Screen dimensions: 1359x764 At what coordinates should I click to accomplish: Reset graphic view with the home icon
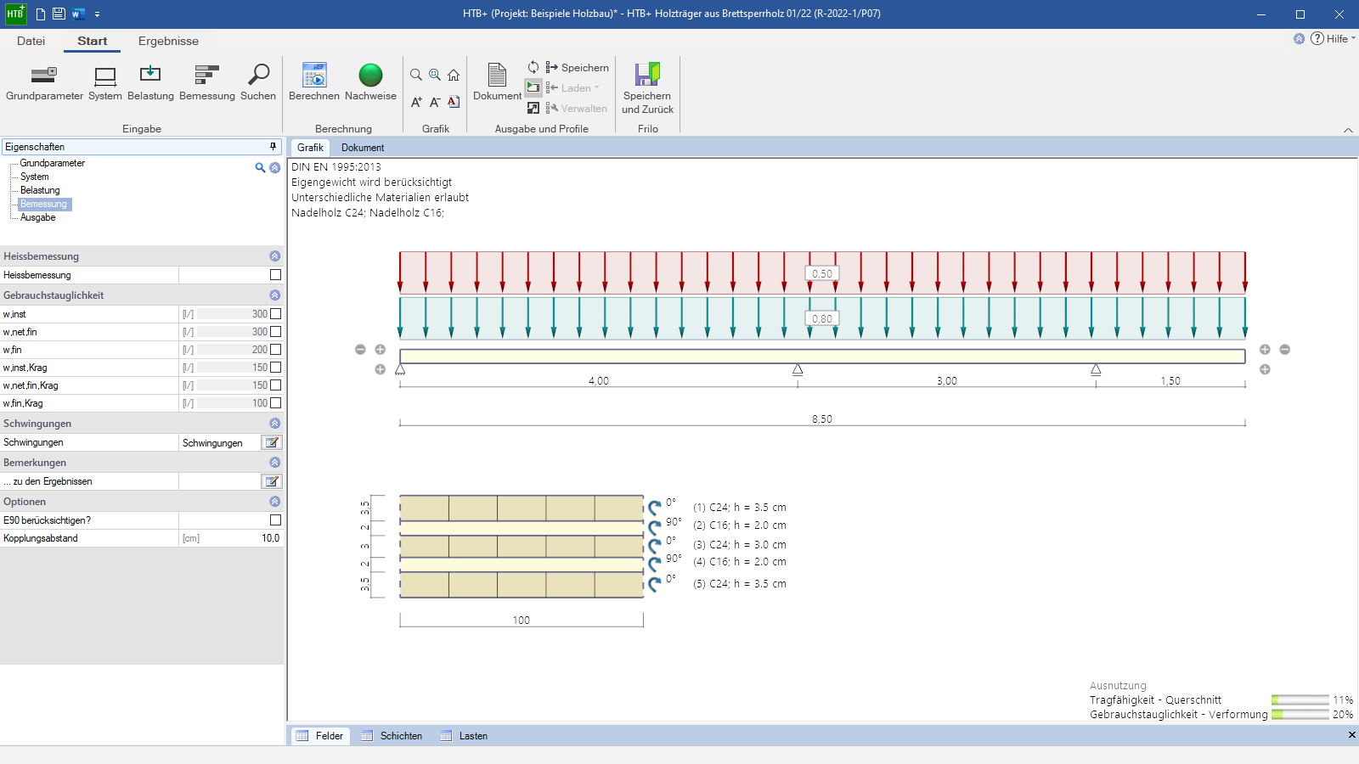(x=454, y=75)
